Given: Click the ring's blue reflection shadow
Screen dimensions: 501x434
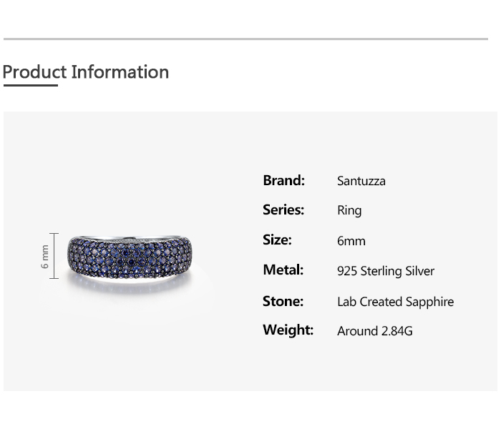Looking at the screenshot, I should point(130,285).
